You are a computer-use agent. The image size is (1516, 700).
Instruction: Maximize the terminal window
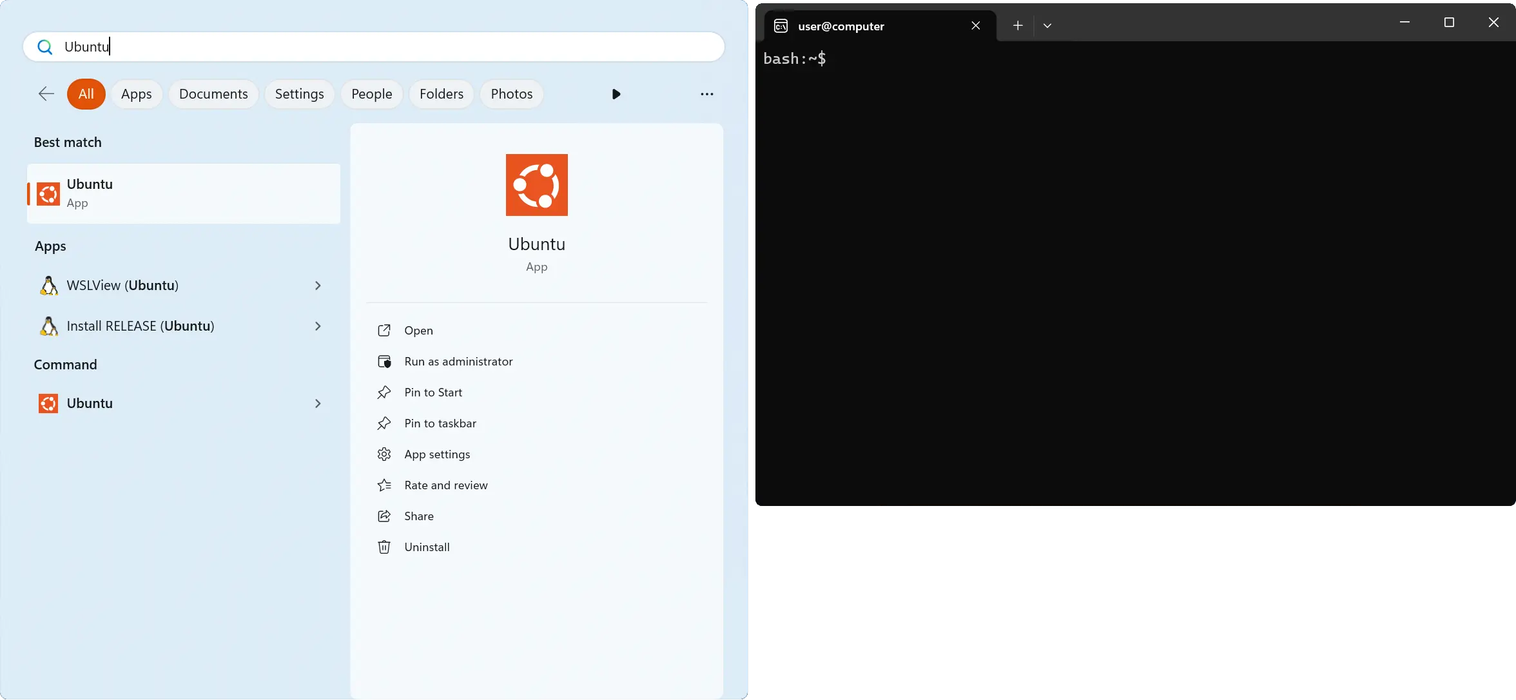pyautogui.click(x=1450, y=23)
